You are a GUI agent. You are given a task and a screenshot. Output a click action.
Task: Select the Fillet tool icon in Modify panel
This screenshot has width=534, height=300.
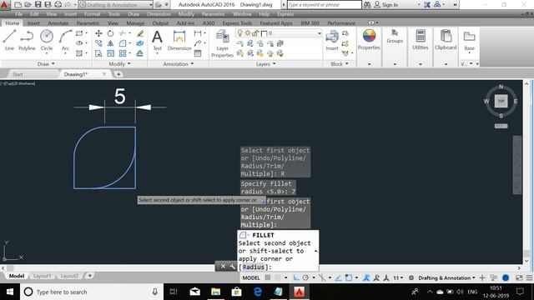coord(123,43)
